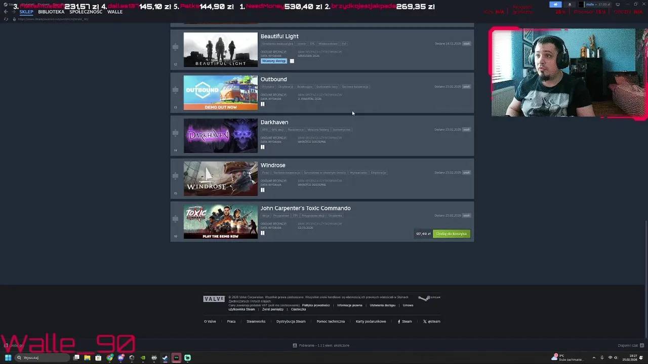Remove Toxic Commando from wishlist
This screenshot has height=364, width=648.
click(466, 215)
